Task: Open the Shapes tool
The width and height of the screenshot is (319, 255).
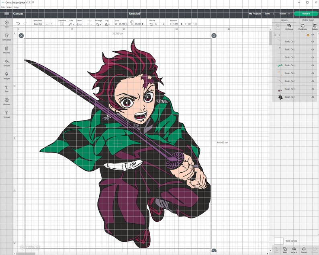Action: (x=6, y=63)
